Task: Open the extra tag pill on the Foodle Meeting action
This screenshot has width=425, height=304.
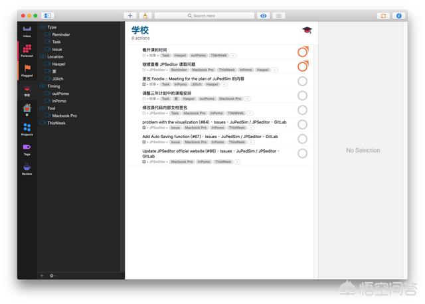Action: (224, 84)
